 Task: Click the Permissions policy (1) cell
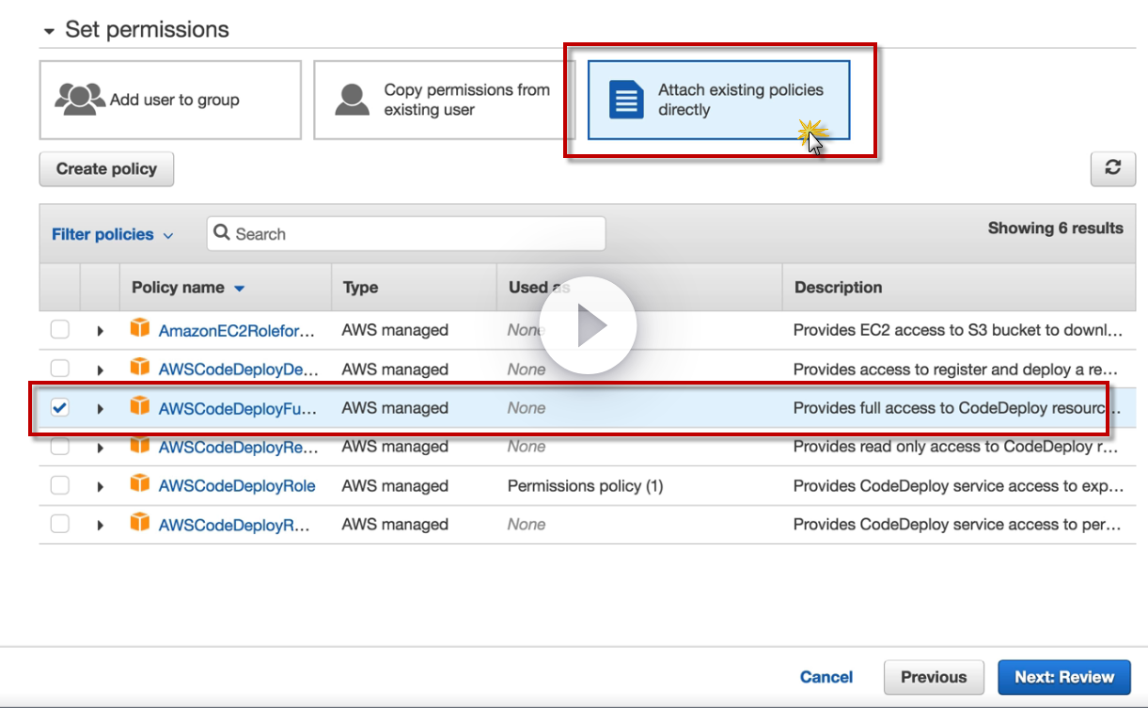(585, 486)
